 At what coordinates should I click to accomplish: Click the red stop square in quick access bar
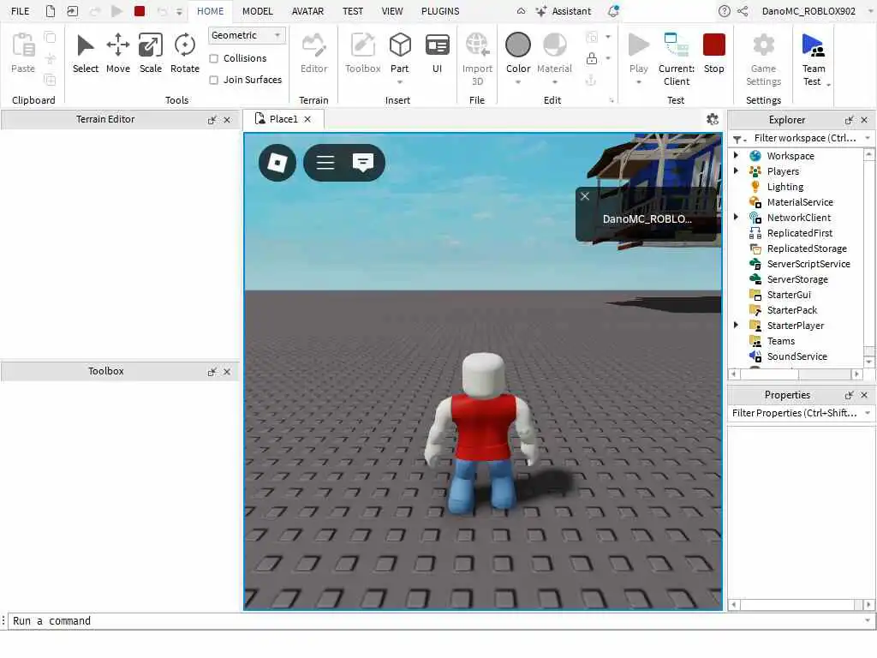140,11
